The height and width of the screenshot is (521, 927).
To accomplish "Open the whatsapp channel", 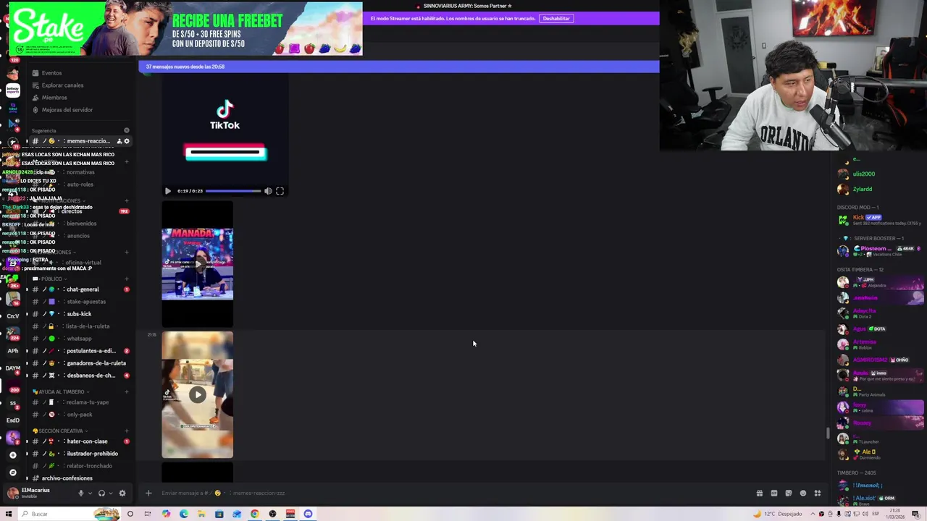I will (80, 339).
